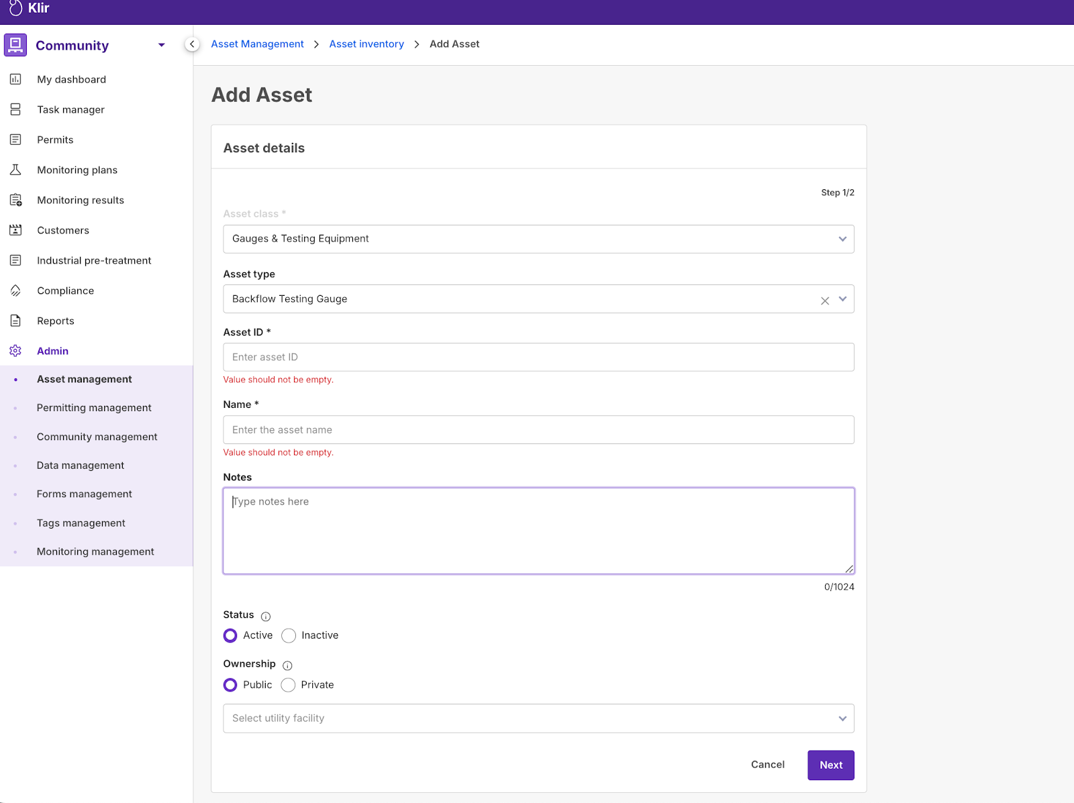Click the Cancel button
The height and width of the screenshot is (803, 1074).
click(768, 765)
